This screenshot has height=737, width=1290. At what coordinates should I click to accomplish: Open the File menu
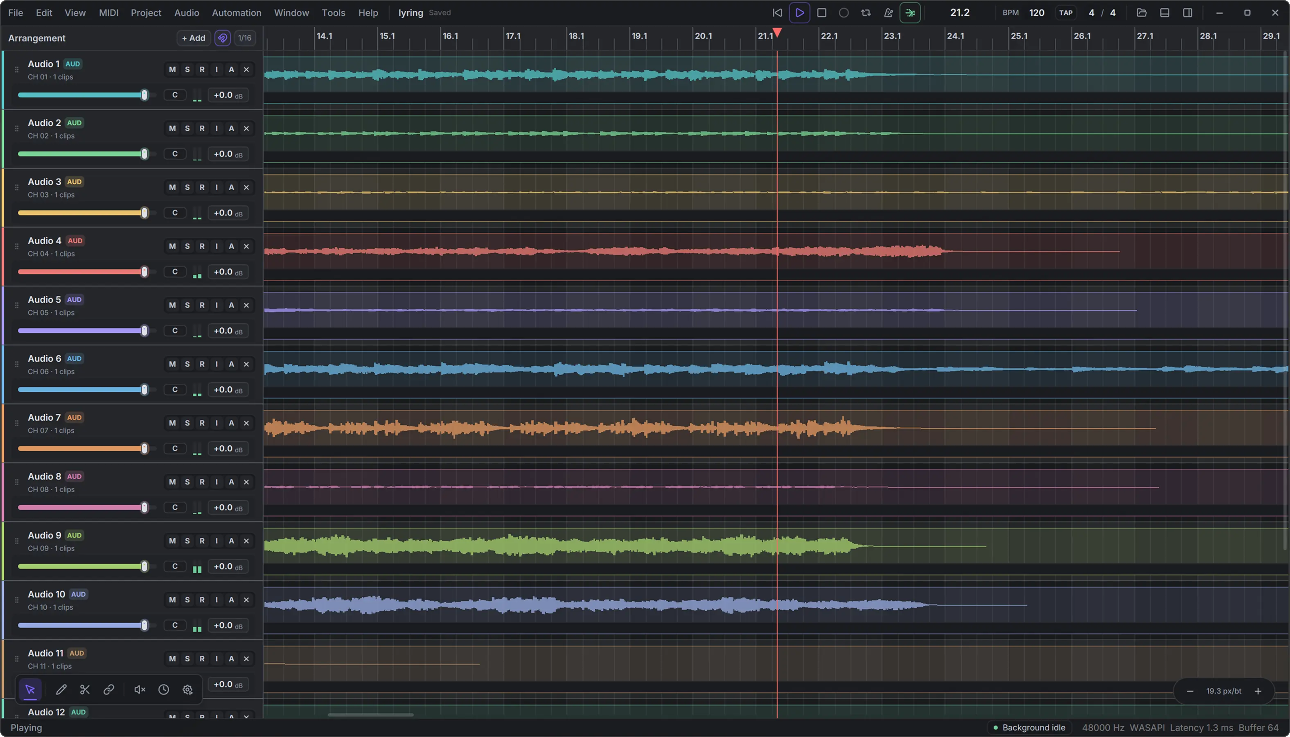point(16,13)
